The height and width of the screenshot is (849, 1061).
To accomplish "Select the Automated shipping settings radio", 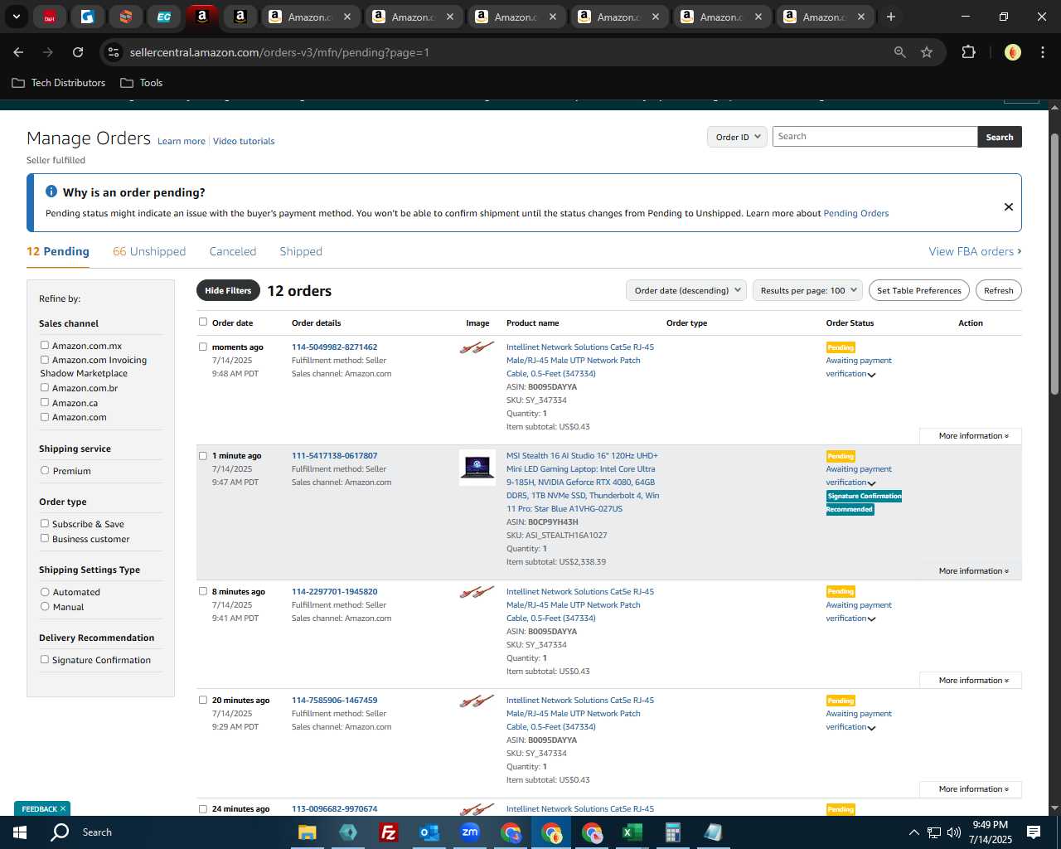I will [45, 591].
